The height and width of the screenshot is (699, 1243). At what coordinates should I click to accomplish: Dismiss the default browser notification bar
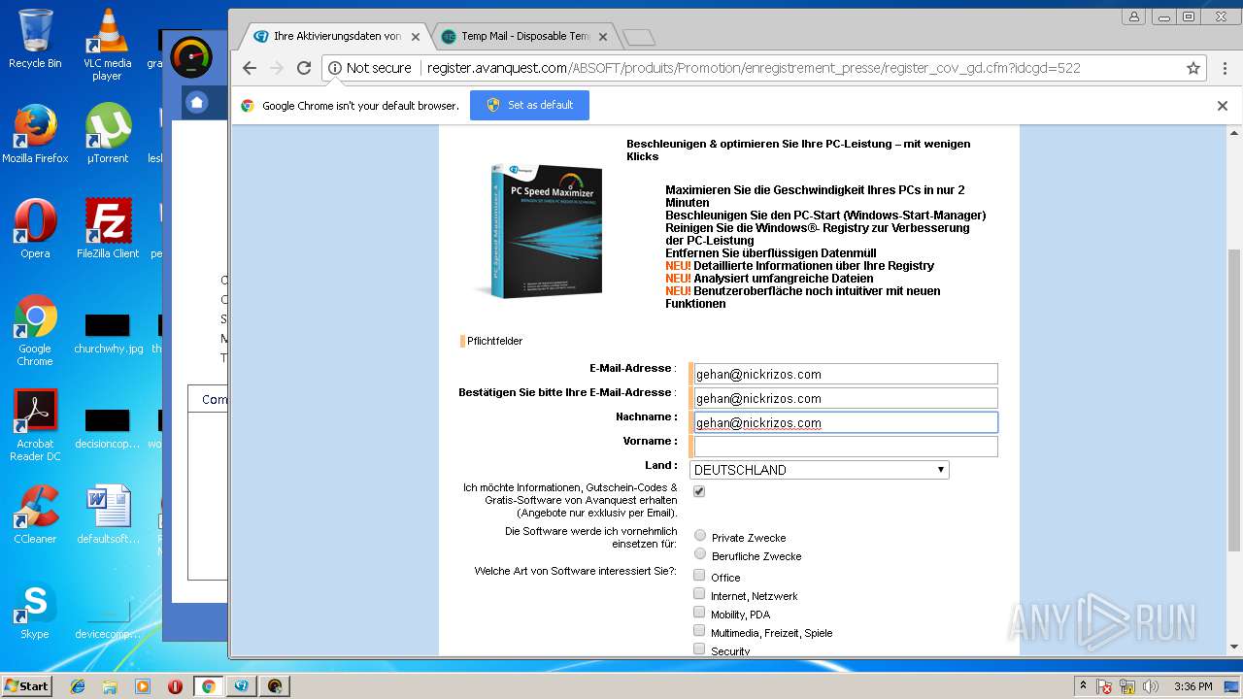click(1223, 106)
